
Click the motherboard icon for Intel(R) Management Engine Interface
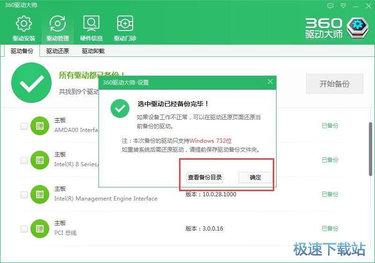pyautogui.click(x=40, y=194)
